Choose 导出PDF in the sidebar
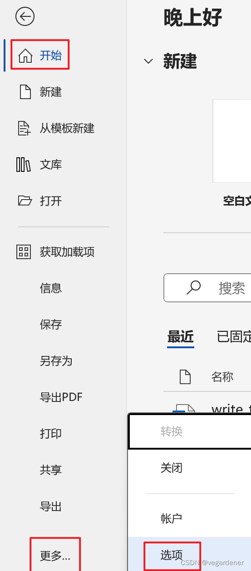251x571 pixels. pos(61,397)
